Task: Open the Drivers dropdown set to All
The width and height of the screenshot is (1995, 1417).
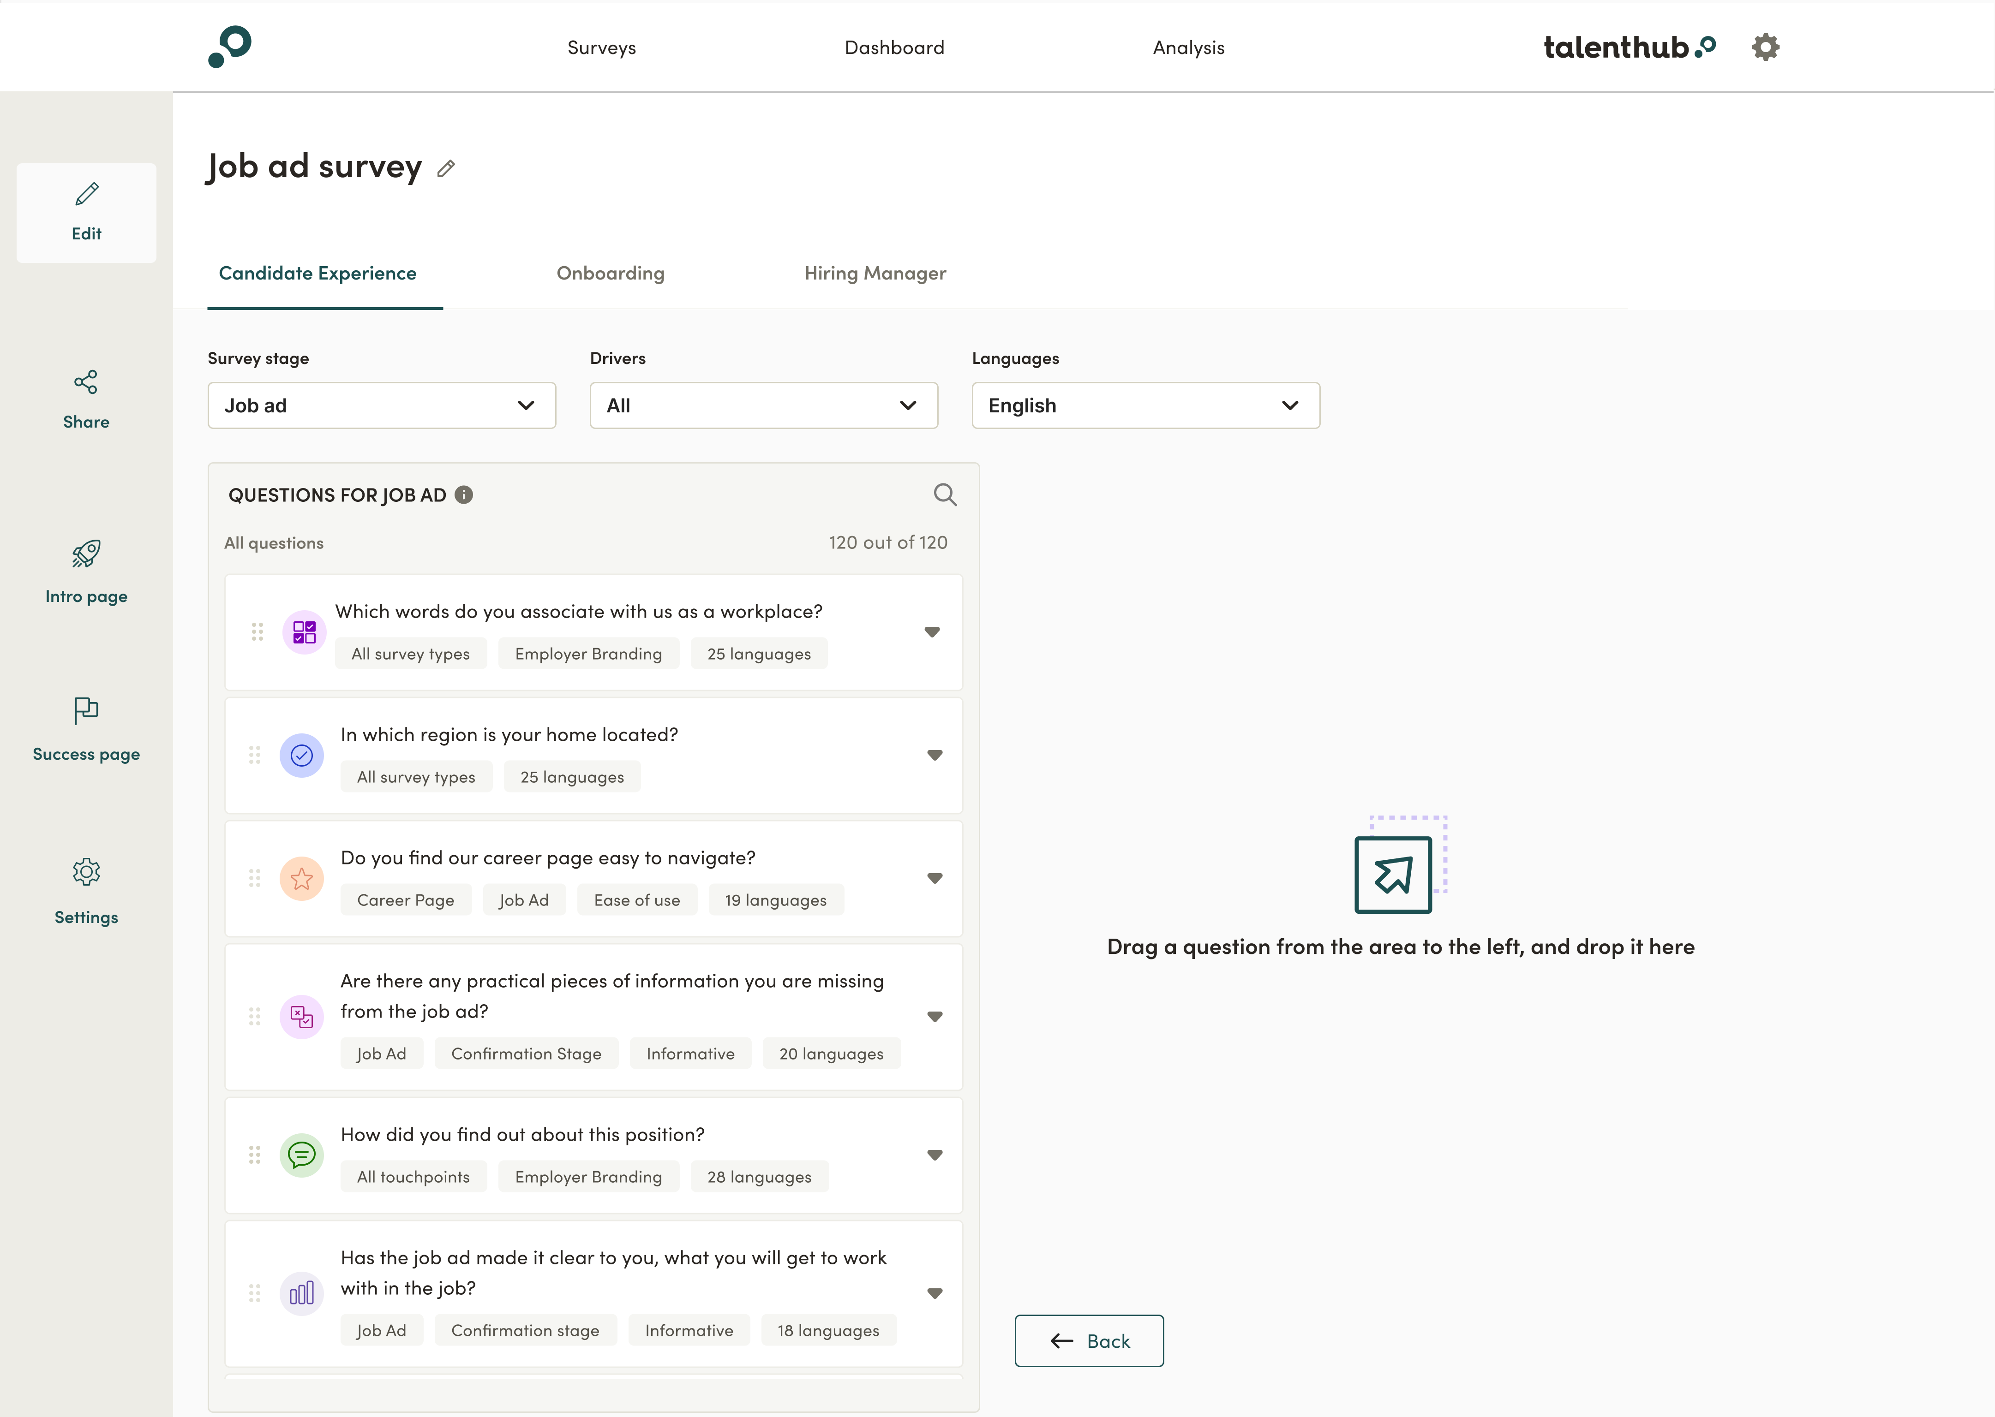Action: point(763,405)
